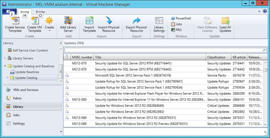Select Update for Windows Server KB2884846

pyautogui.click(x=163, y=105)
